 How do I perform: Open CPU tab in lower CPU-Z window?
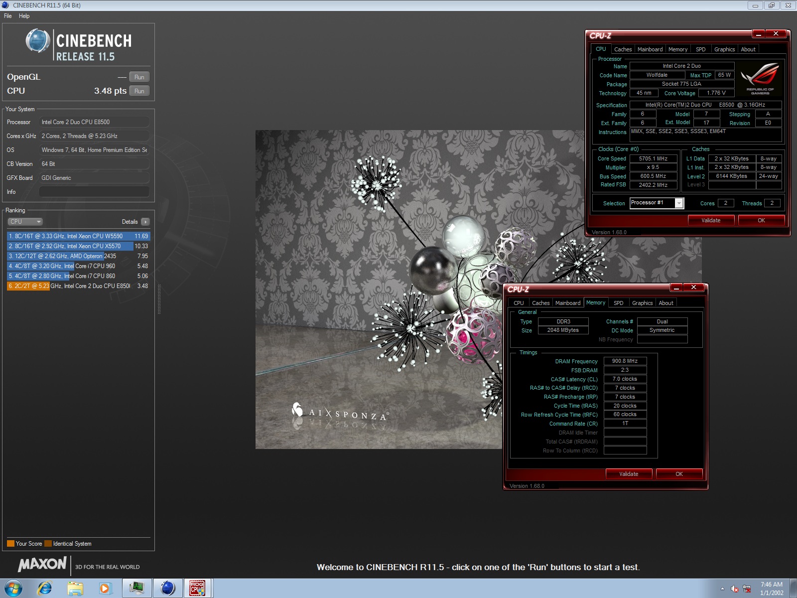519,303
